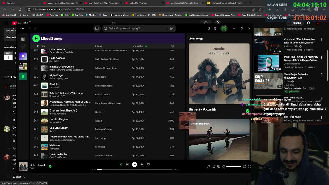Open options for Christian Löffler video
The image size is (329, 185).
[x=321, y=40]
